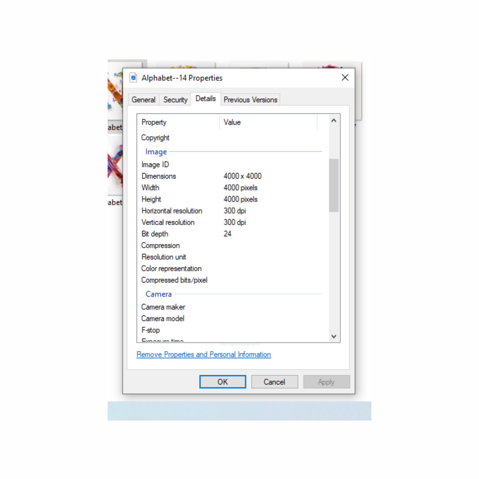Screen dimensions: 479x479
Task: Select the Camera maker property row
Action: 230,307
